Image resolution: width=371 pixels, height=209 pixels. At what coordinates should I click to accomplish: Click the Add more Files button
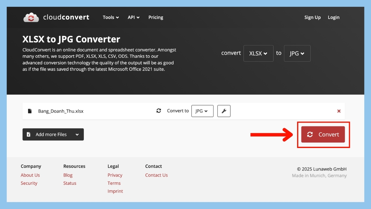click(x=53, y=134)
